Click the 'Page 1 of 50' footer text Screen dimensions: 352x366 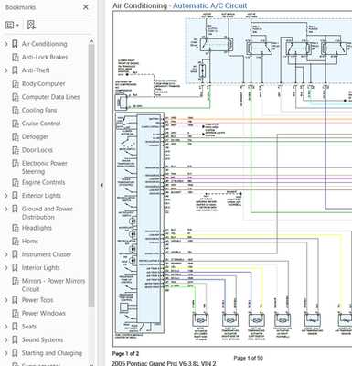pos(248,358)
